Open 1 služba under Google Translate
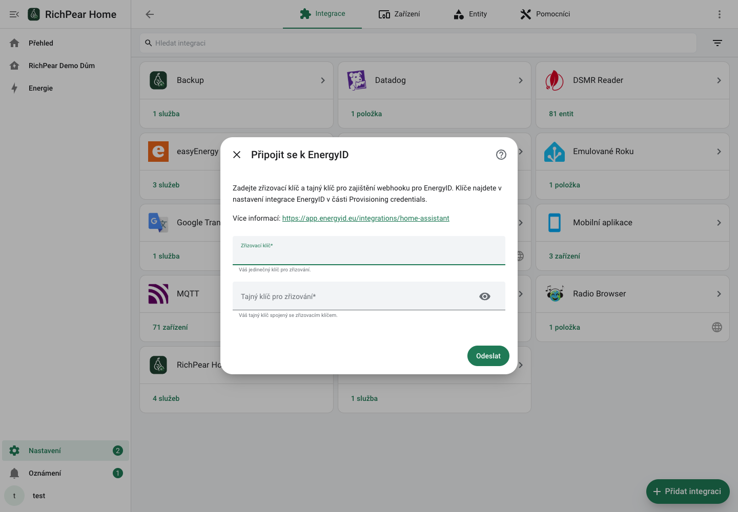 [x=166, y=256]
